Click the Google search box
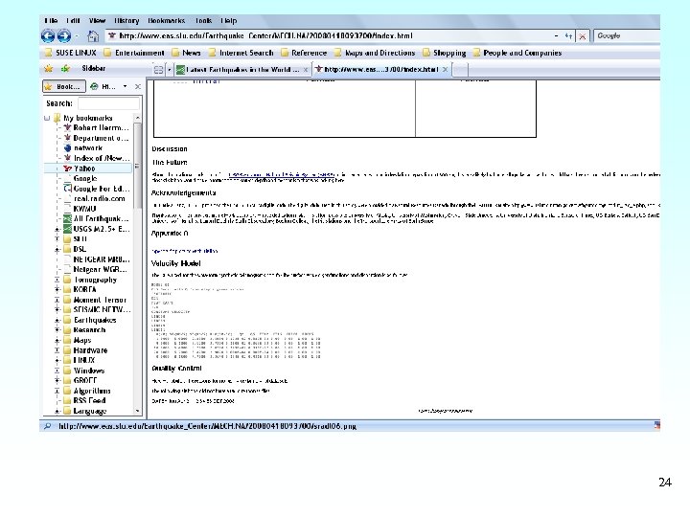This screenshot has height=517, width=690. pyautogui.click(x=627, y=36)
